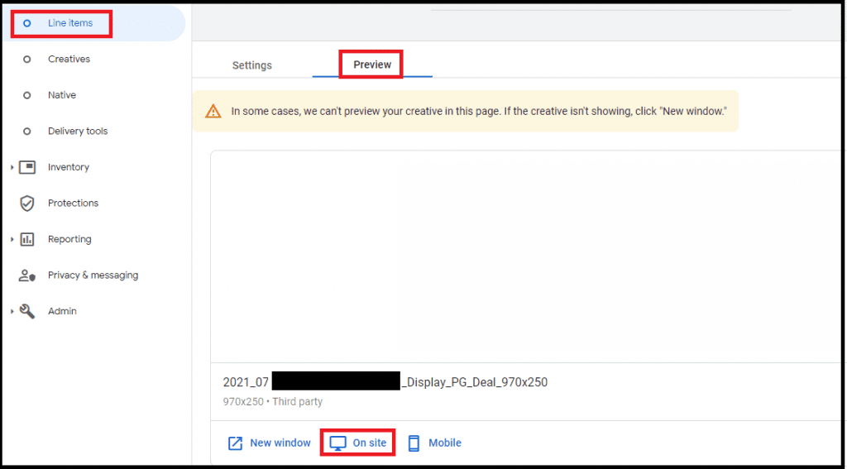The width and height of the screenshot is (847, 469).
Task: Click the New window external-link icon
Action: pyautogui.click(x=235, y=443)
